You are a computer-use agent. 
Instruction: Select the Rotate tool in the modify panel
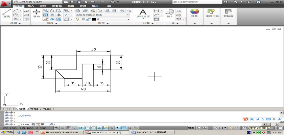tap(52, 11)
